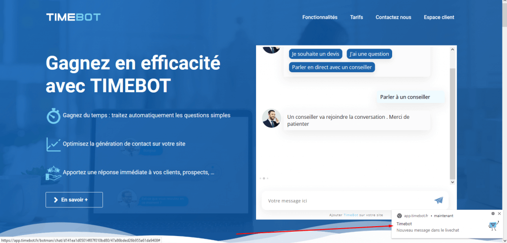The width and height of the screenshot is (507, 243).
Task: Click the En savoir + button
Action: coord(74,200)
